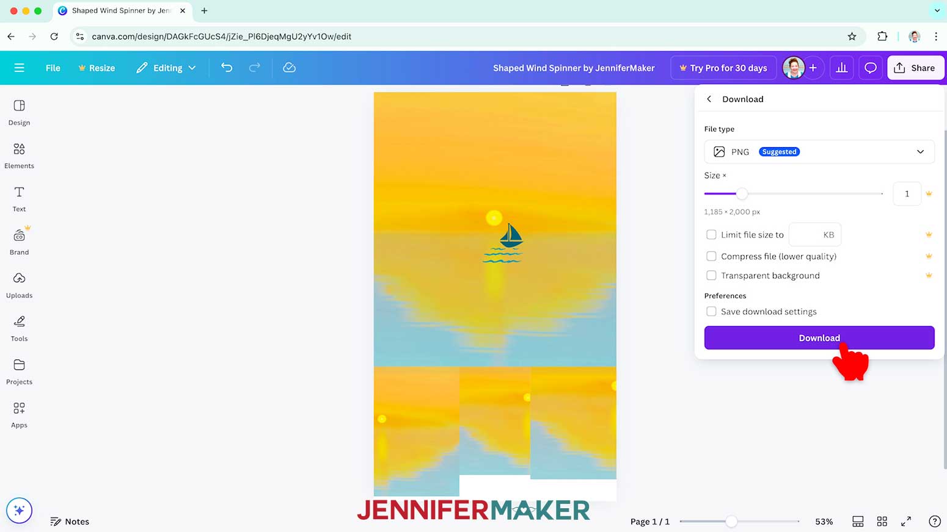
Task: Expand the PNG file type dropdown
Action: tap(819, 152)
